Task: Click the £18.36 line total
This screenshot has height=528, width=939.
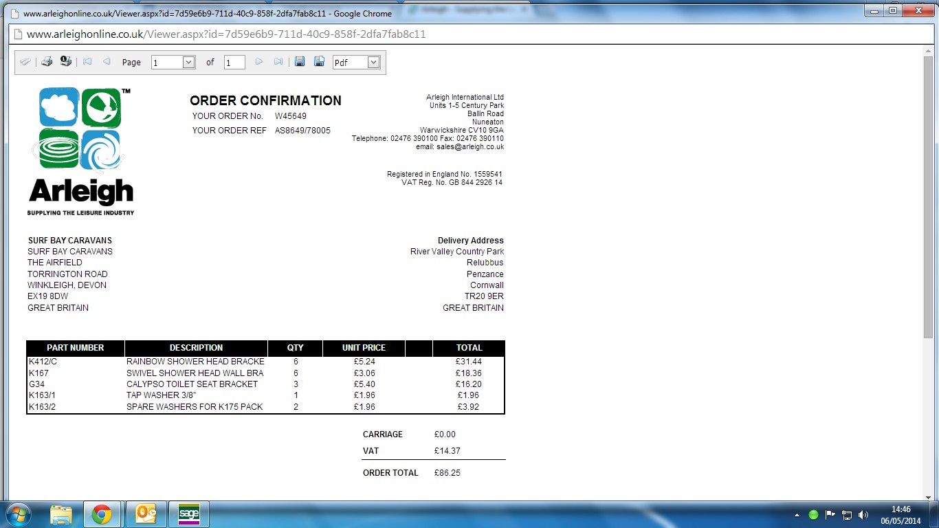Action: point(469,373)
